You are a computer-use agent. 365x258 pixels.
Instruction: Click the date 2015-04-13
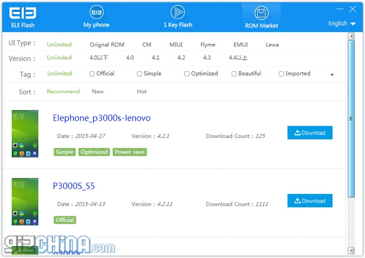90,204
